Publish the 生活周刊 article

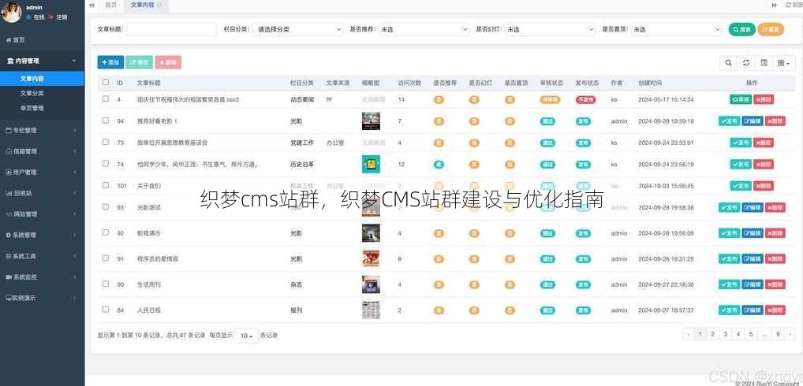[x=730, y=284]
